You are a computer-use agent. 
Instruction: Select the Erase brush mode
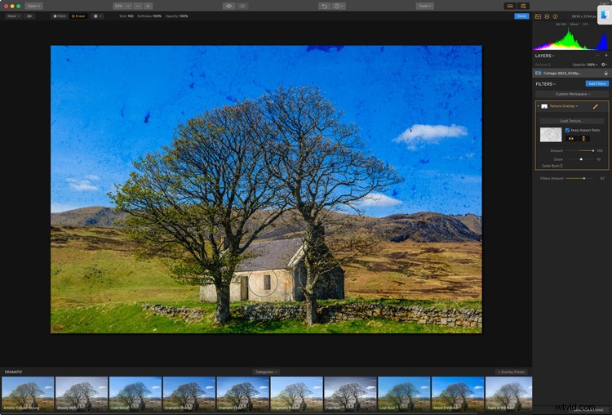coord(78,16)
